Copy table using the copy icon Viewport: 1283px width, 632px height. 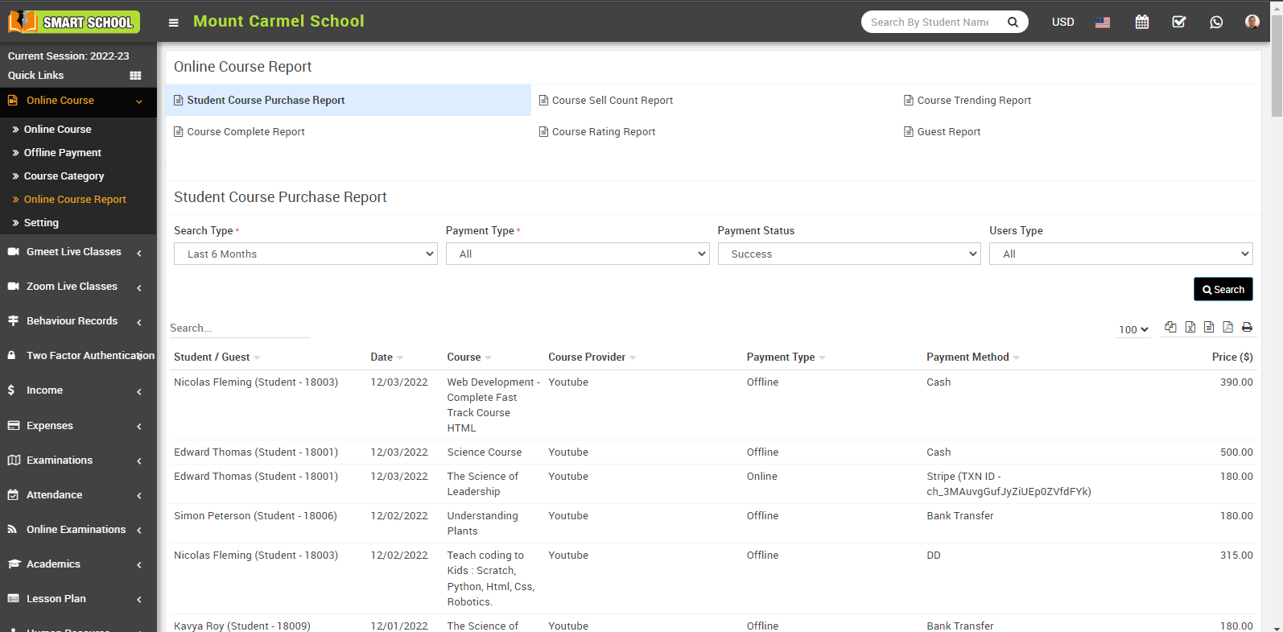[x=1170, y=327]
